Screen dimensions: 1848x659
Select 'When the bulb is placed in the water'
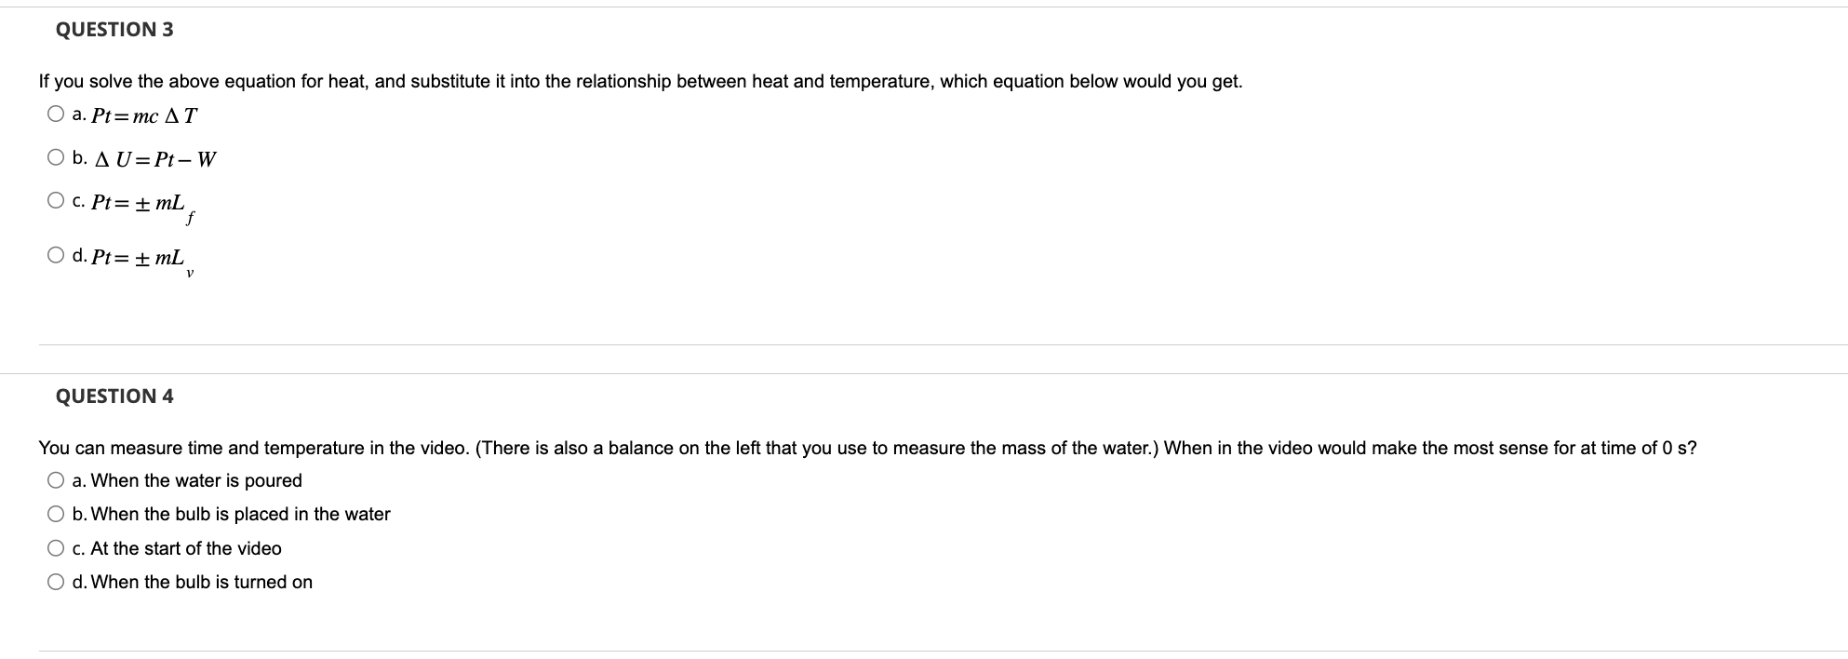click(x=55, y=513)
